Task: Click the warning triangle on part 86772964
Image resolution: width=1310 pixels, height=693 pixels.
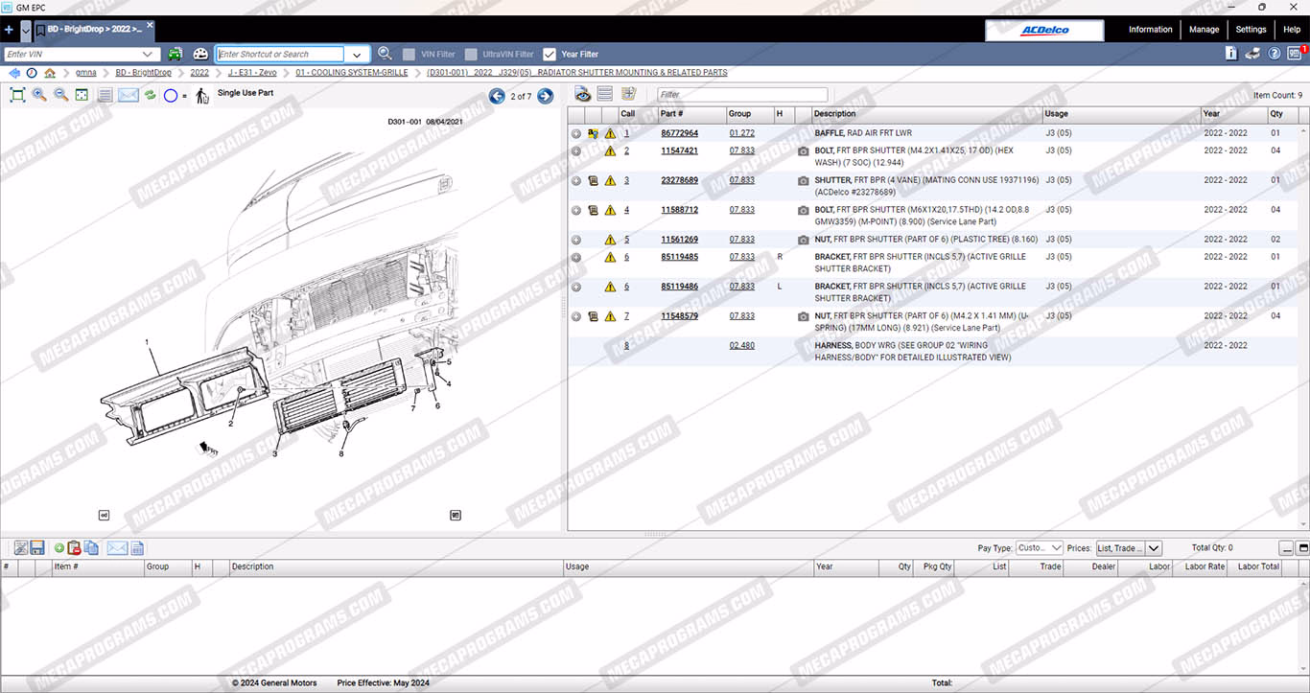Action: coord(610,134)
